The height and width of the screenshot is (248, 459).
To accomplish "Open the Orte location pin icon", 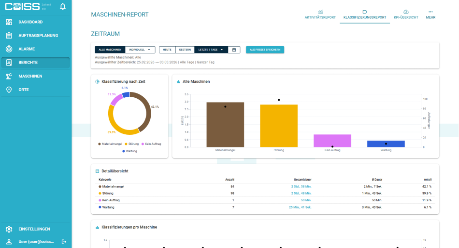I will coord(9,90).
